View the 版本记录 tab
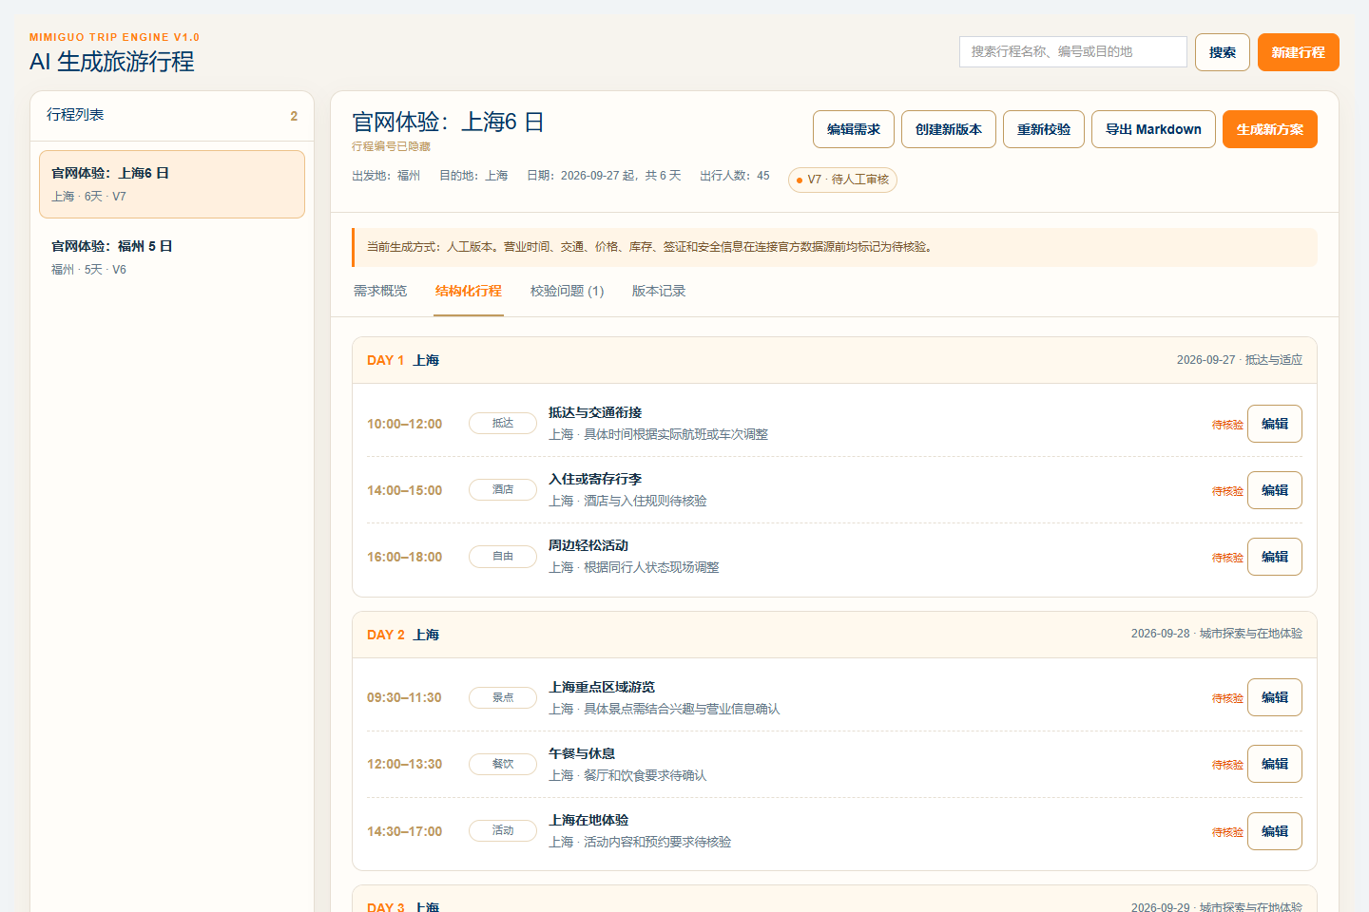 (659, 291)
